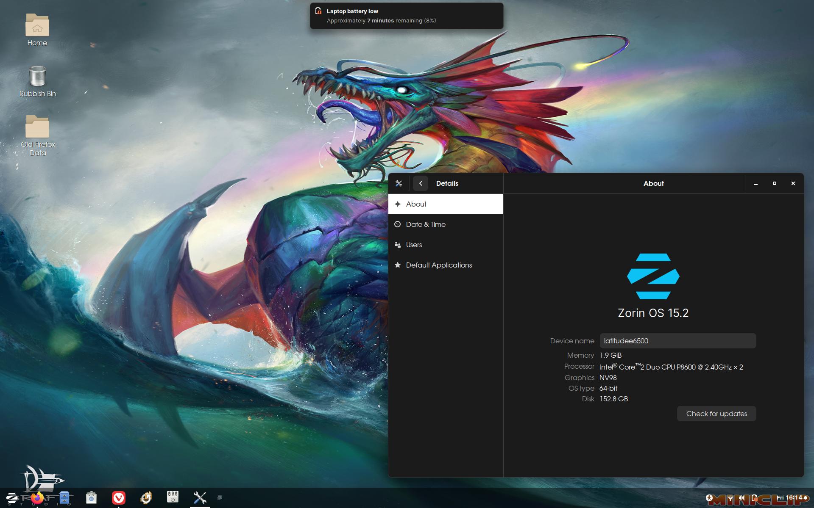Toggle the volume/speaker icon in tray
The width and height of the screenshot is (814, 508).
pyautogui.click(x=742, y=498)
